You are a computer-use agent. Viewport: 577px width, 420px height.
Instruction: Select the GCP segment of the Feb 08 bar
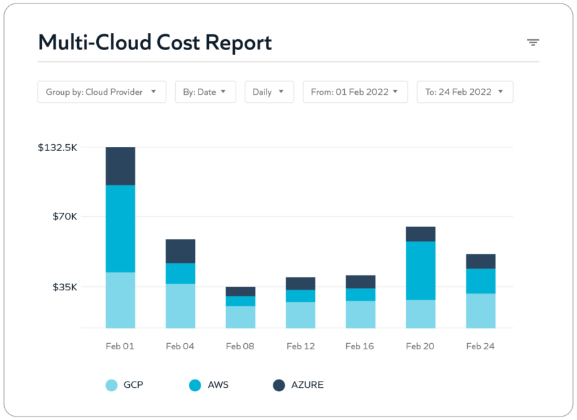[240, 316]
